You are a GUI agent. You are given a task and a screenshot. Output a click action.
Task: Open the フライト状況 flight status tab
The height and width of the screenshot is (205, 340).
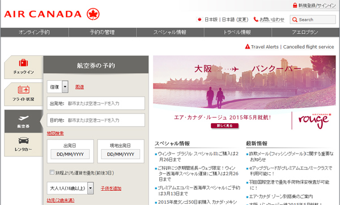click(23, 94)
